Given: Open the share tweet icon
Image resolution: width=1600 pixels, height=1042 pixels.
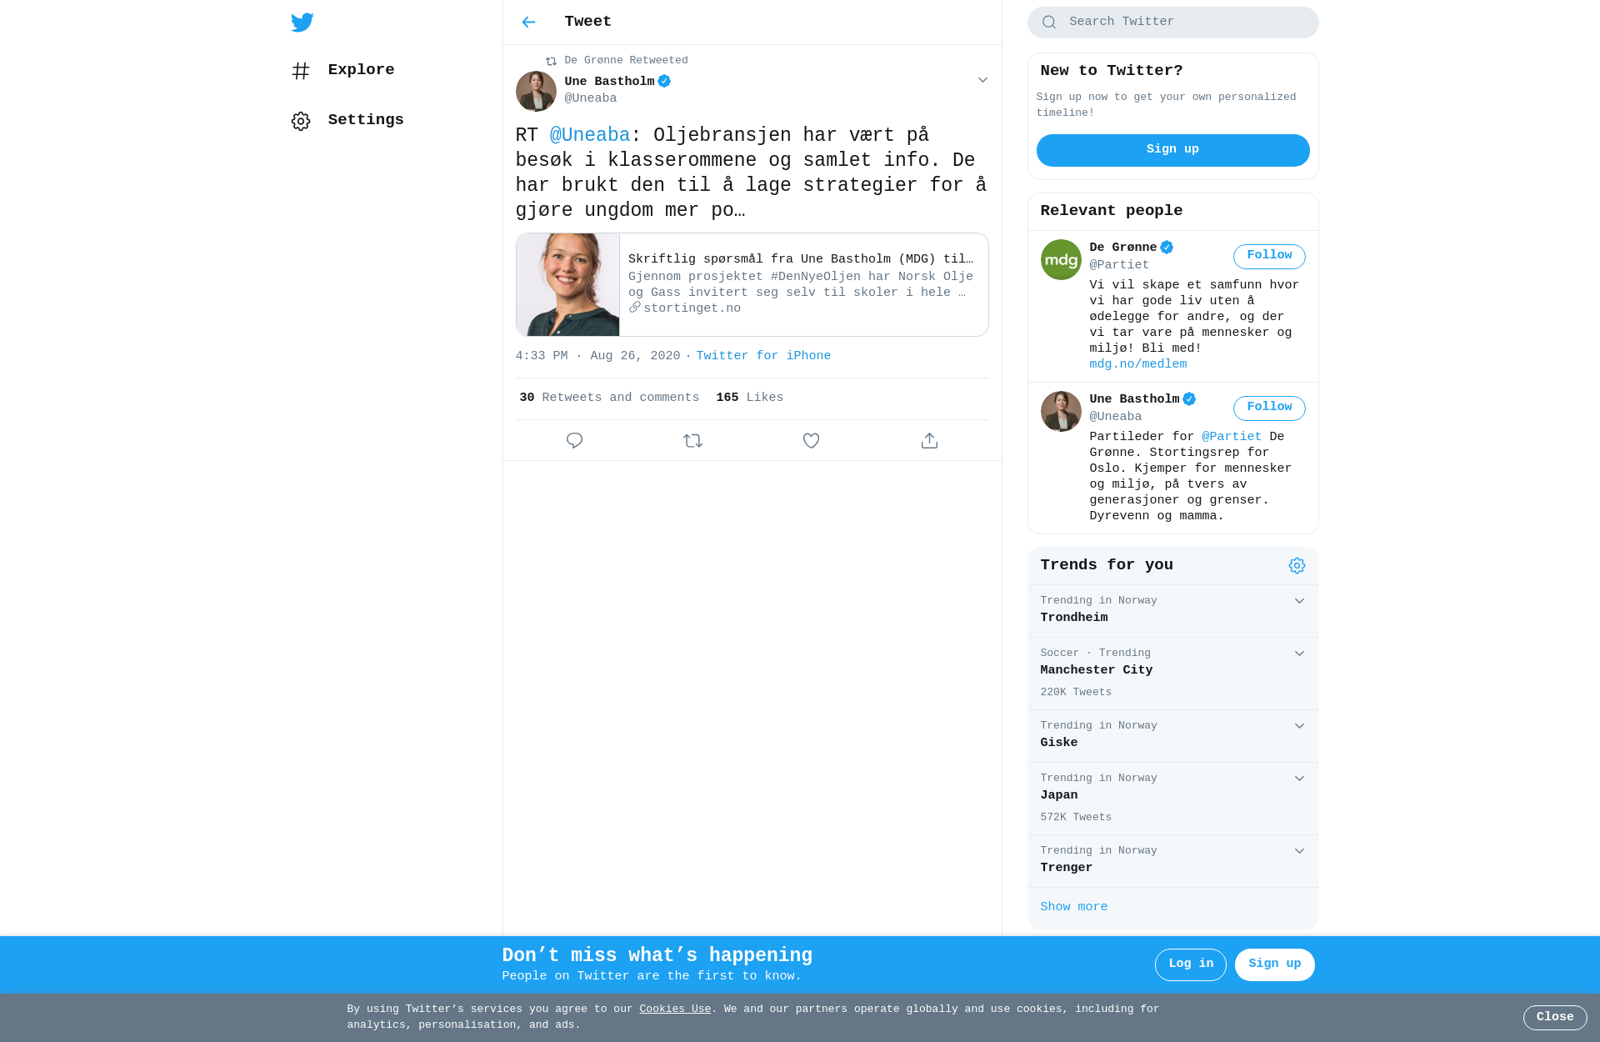Looking at the screenshot, I should pyautogui.click(x=929, y=440).
